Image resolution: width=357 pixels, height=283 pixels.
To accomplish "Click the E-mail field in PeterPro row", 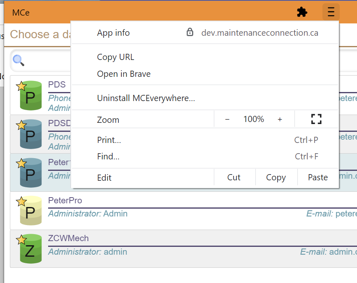I will [x=331, y=214].
